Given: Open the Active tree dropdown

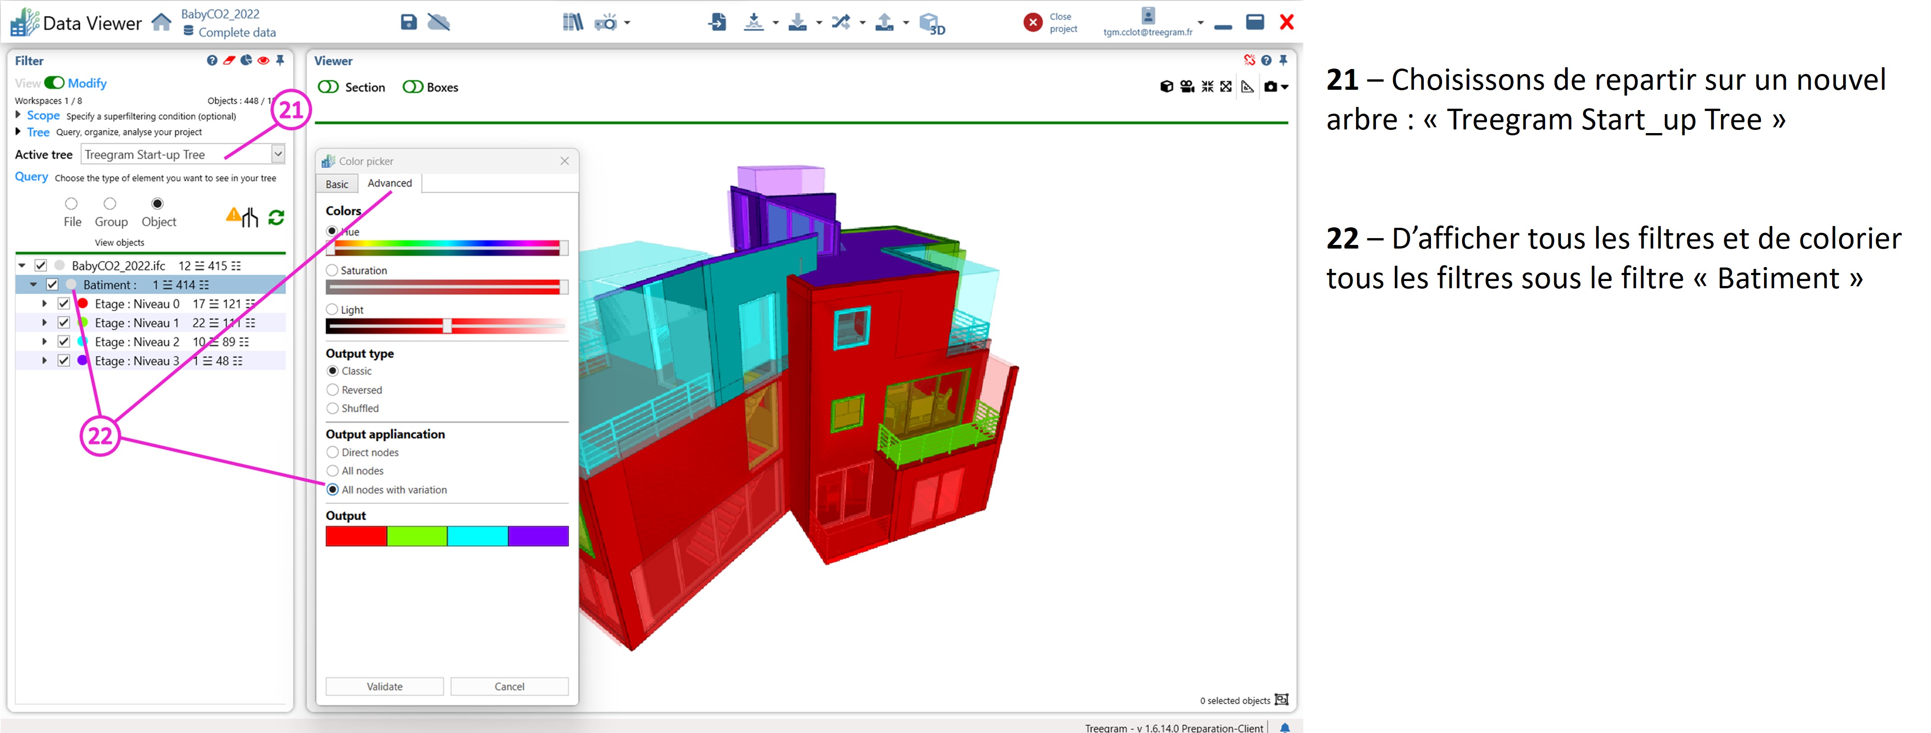Looking at the screenshot, I should click(278, 154).
